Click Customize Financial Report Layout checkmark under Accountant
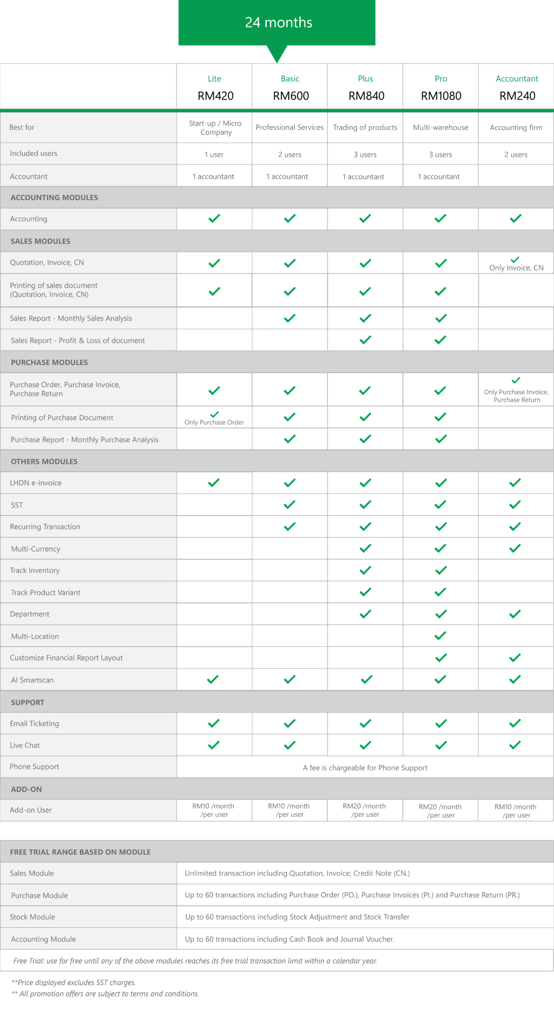 click(x=515, y=658)
